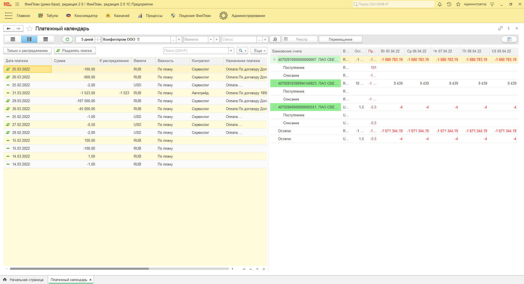
Task: Clear the Конфетпром ООО organization field
Action: click(x=179, y=39)
